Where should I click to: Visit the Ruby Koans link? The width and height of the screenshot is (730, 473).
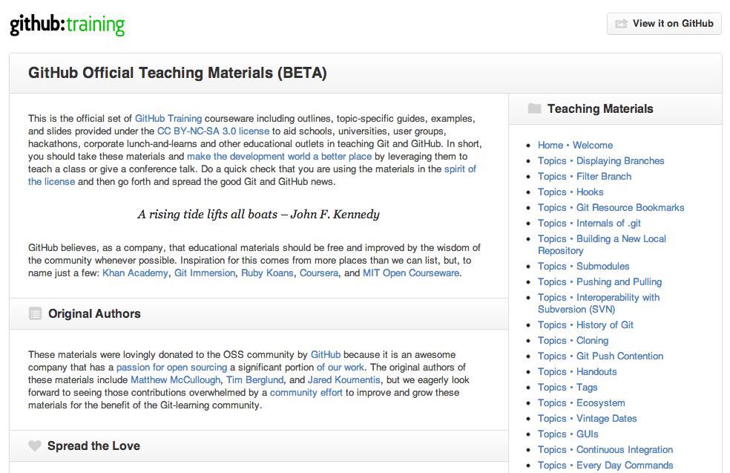pyautogui.click(x=267, y=273)
